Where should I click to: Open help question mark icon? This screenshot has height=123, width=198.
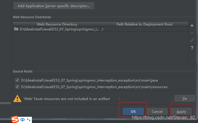[192, 48]
